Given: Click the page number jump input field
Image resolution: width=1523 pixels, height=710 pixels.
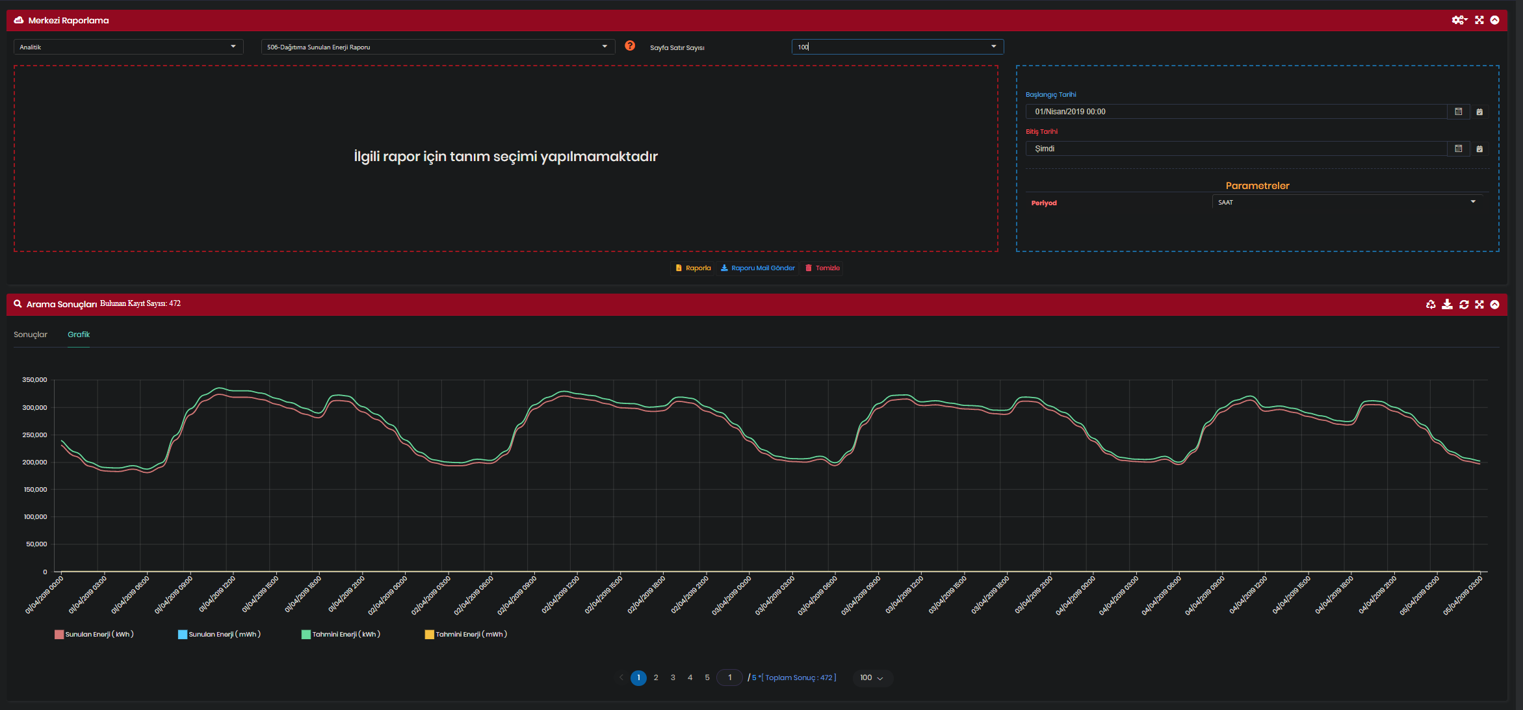Looking at the screenshot, I should coord(729,678).
